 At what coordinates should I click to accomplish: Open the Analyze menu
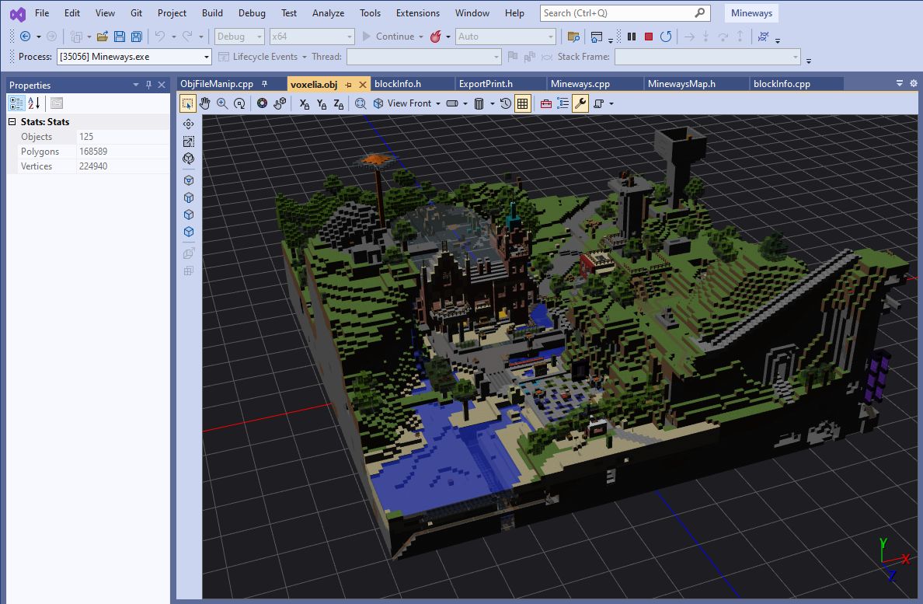tap(329, 13)
